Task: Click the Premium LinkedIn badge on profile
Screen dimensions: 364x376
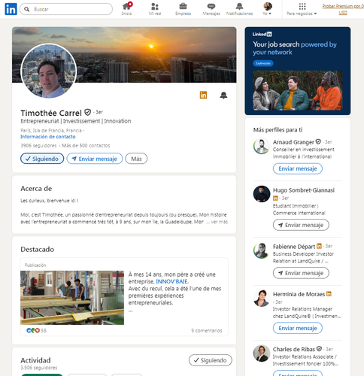Action: [x=203, y=95]
